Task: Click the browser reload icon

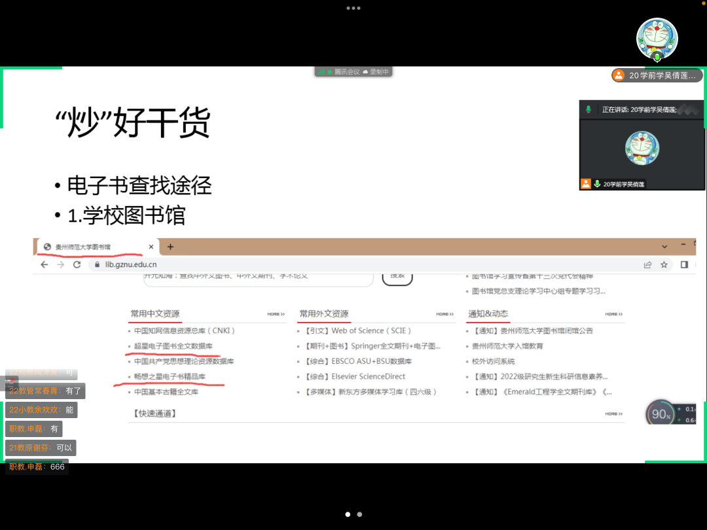Action: coord(77,265)
